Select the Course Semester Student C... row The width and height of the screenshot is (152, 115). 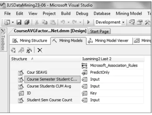click(52, 79)
